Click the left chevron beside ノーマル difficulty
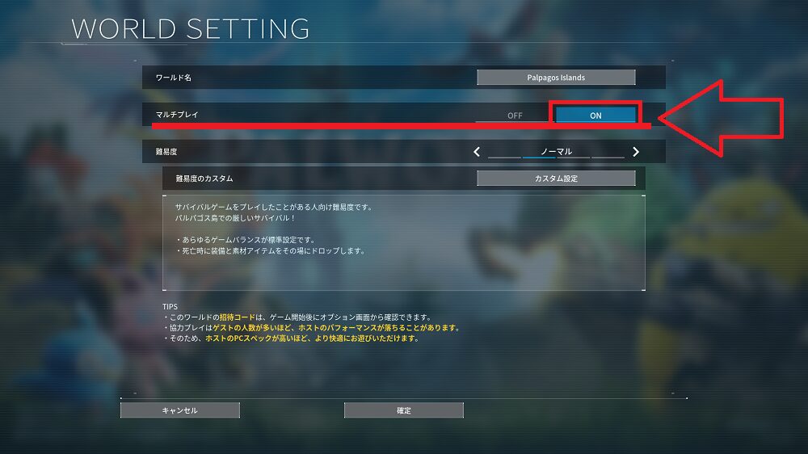This screenshot has height=454, width=808. click(x=477, y=152)
